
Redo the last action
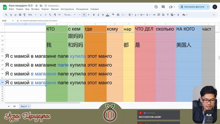(15, 15)
